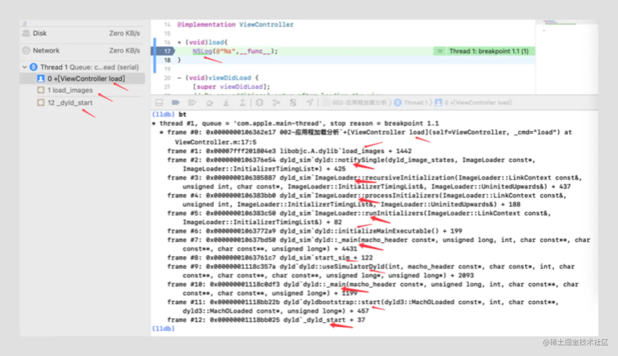Screen dimensions: 618x356
Task: Select stack frame '0 +[ViewController load]'
Action: (82, 78)
